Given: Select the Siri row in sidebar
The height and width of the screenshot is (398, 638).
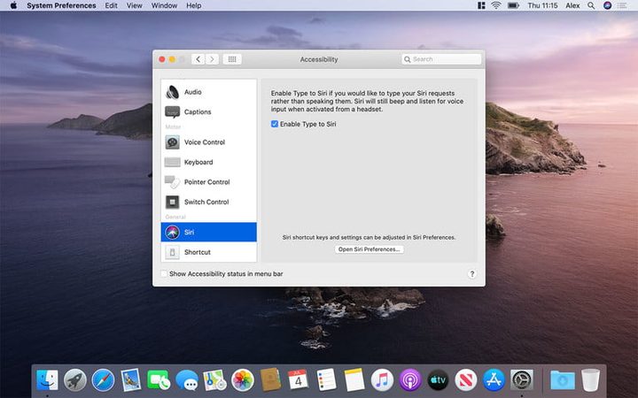Looking at the screenshot, I should coord(209,232).
